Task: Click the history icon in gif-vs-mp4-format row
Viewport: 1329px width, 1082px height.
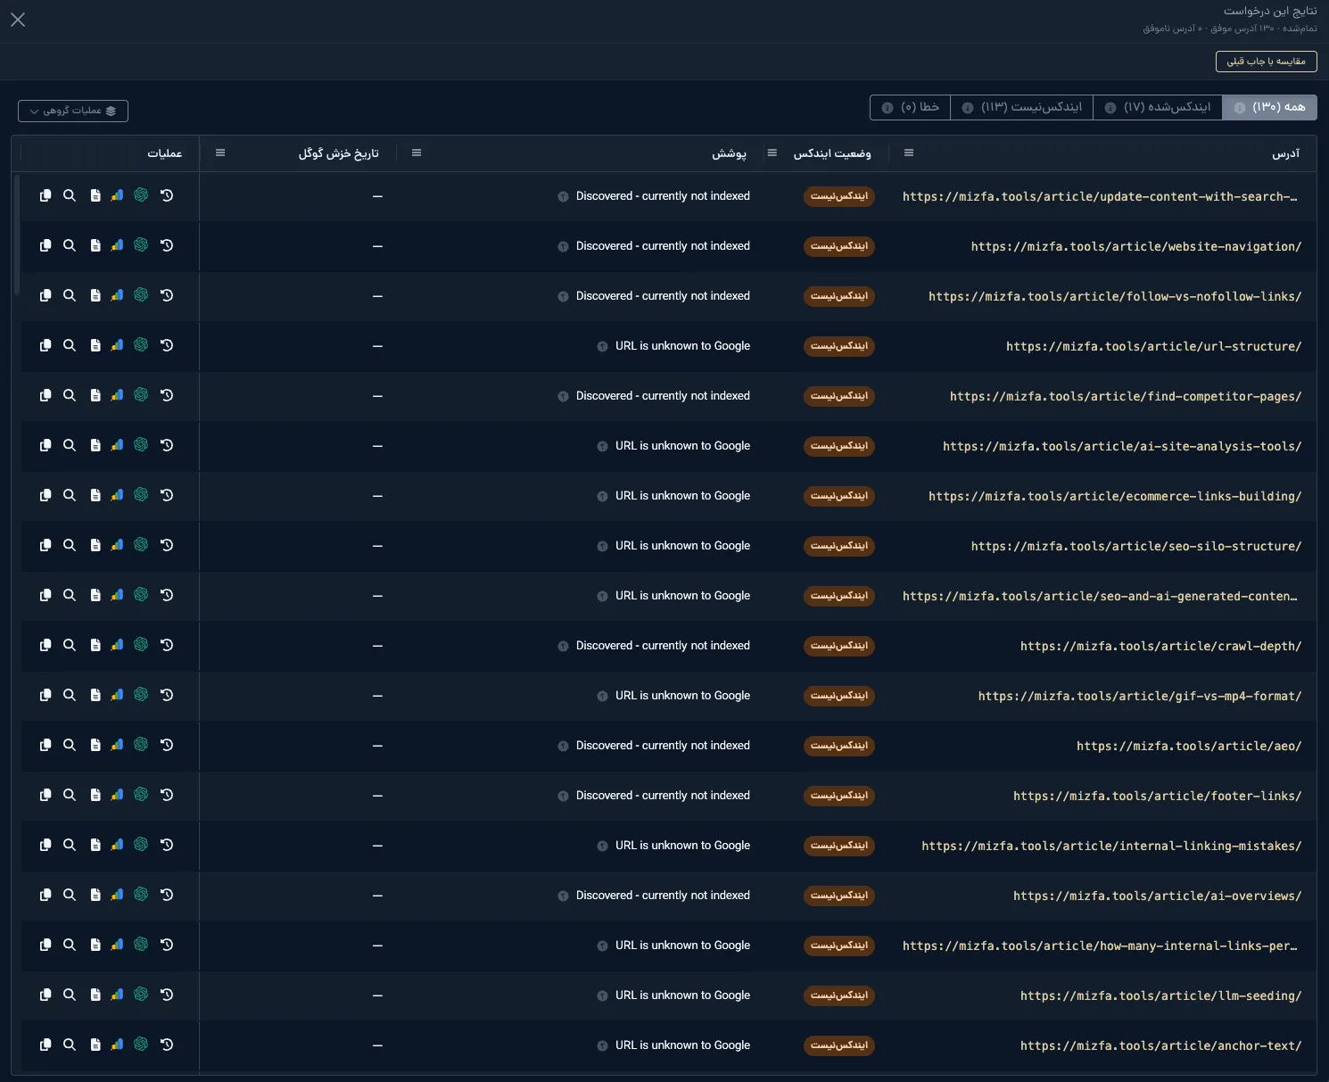Action: [x=167, y=695]
